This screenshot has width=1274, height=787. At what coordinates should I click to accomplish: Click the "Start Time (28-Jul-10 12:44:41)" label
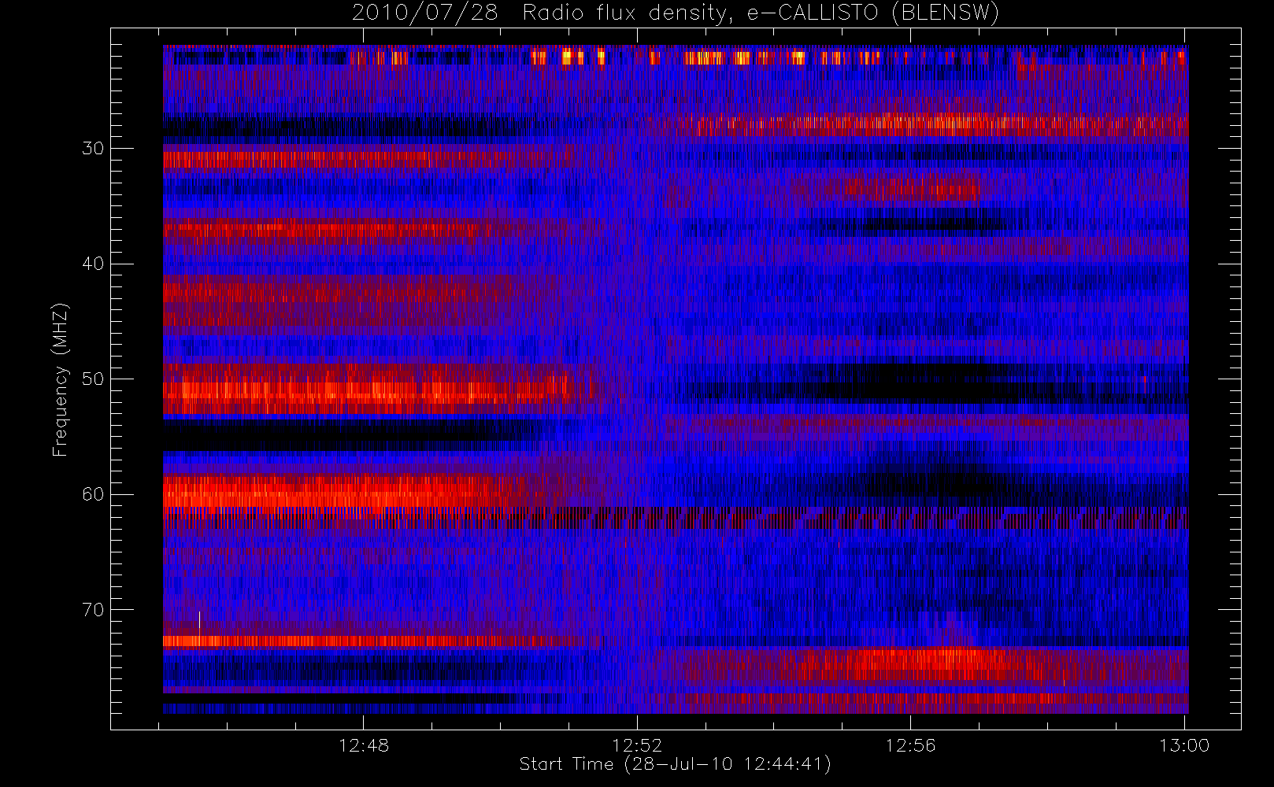675,764
